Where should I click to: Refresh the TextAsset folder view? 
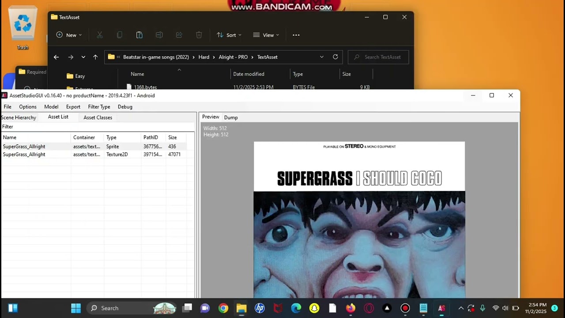click(x=335, y=57)
